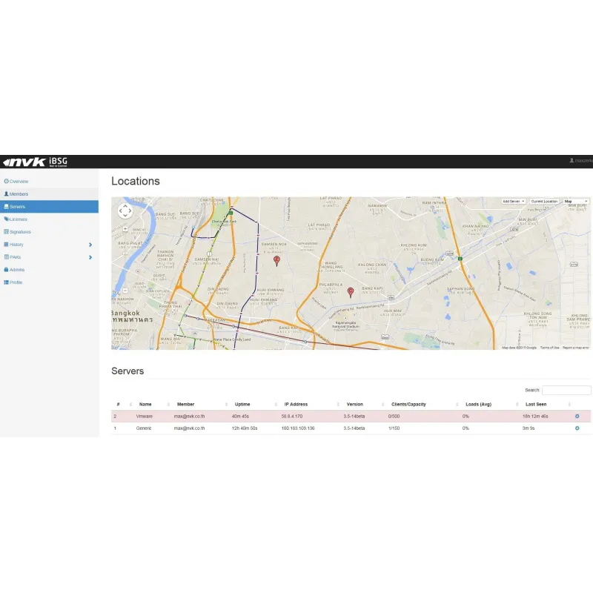Open settings gear for Vmware server
The width and height of the screenshot is (593, 593).
[x=577, y=417]
